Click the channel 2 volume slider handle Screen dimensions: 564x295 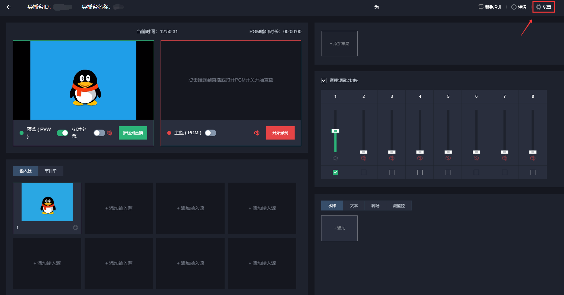[x=364, y=152]
